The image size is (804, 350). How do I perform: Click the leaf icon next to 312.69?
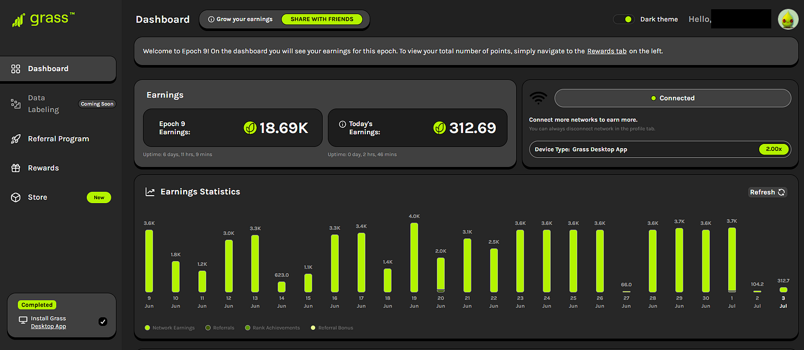[439, 128]
